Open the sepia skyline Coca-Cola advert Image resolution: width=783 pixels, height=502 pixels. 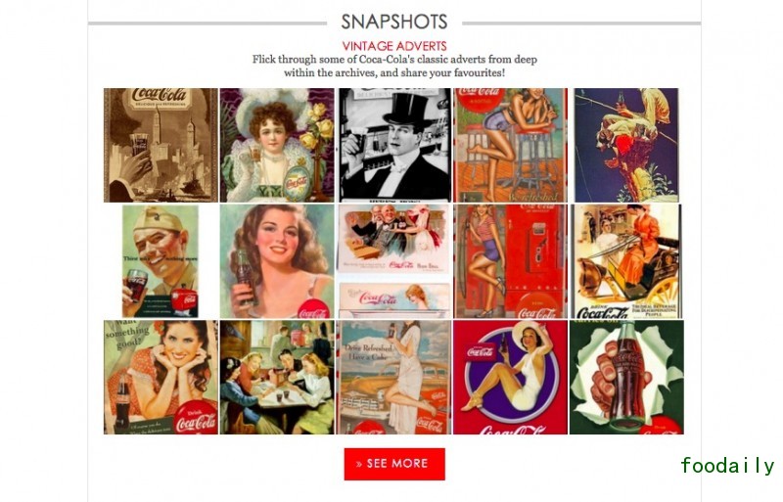click(161, 146)
